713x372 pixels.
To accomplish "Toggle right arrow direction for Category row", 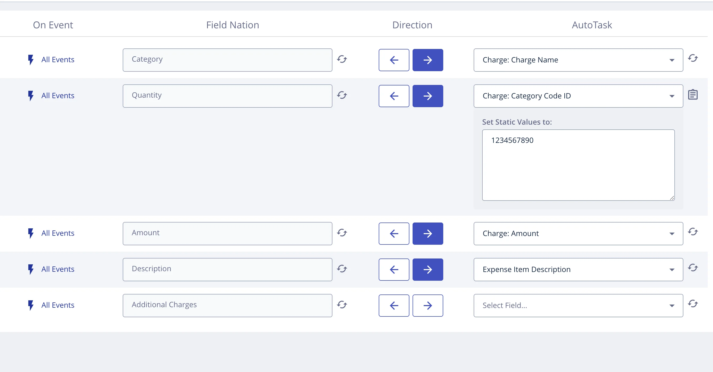I will tap(428, 60).
